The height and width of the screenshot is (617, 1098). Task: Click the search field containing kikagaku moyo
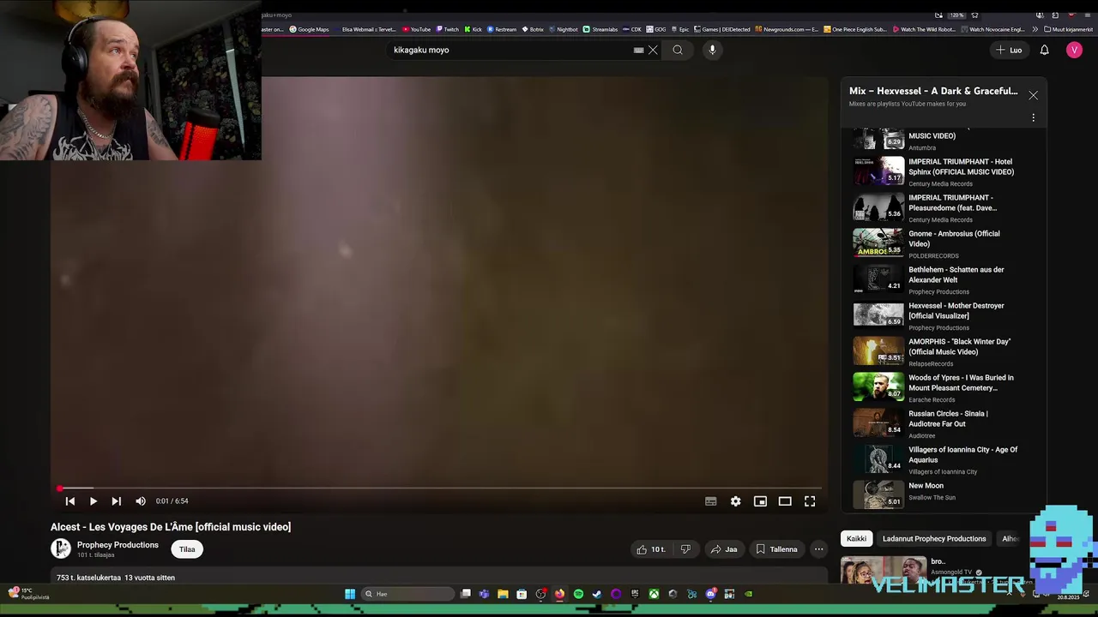(x=510, y=50)
